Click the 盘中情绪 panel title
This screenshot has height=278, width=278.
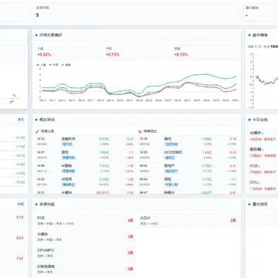tap(260, 35)
